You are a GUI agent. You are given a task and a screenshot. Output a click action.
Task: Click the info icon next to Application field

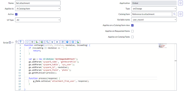[x=180, y=3]
